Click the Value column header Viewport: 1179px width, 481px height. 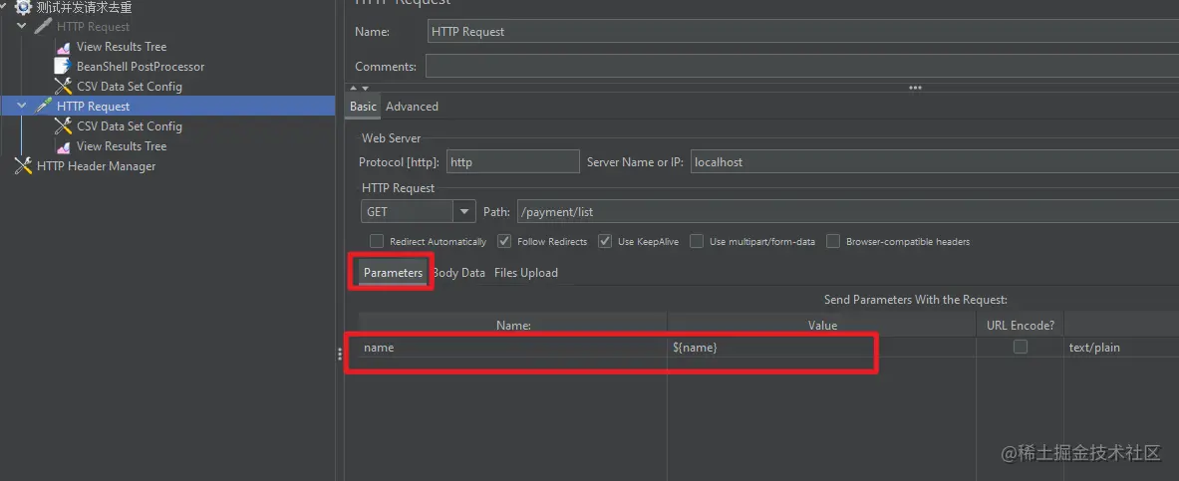coord(822,326)
